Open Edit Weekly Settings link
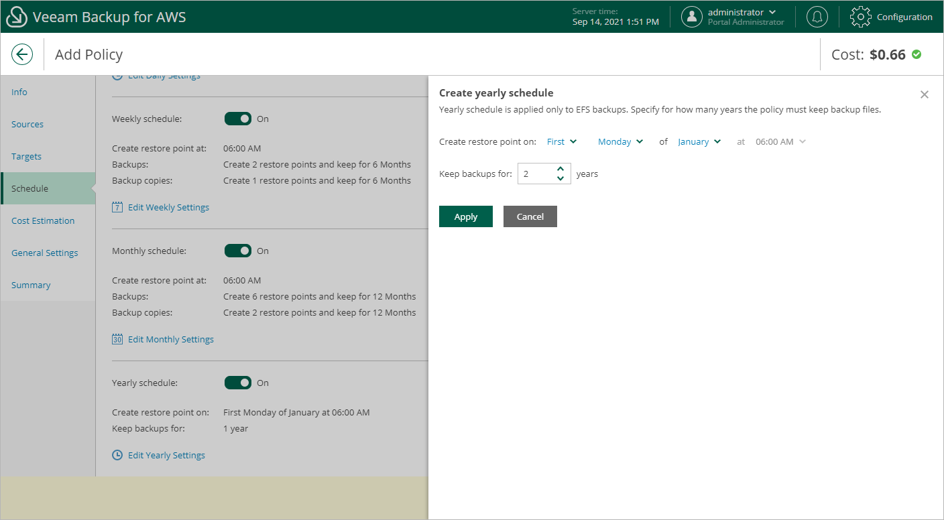The image size is (944, 520). pyautogui.click(x=168, y=207)
